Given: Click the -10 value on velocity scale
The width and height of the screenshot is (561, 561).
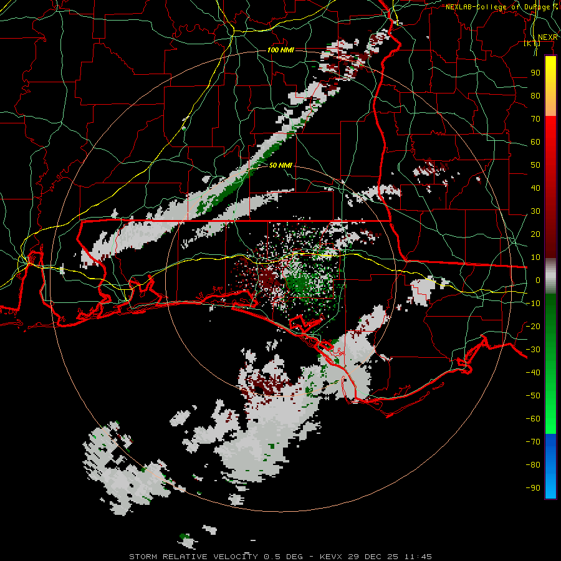Looking at the screenshot, I should (533, 304).
